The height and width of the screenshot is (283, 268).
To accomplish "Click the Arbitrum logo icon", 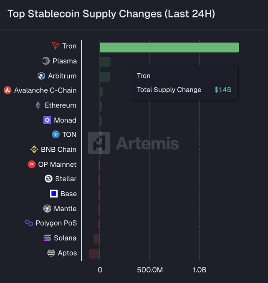I will [x=41, y=76].
